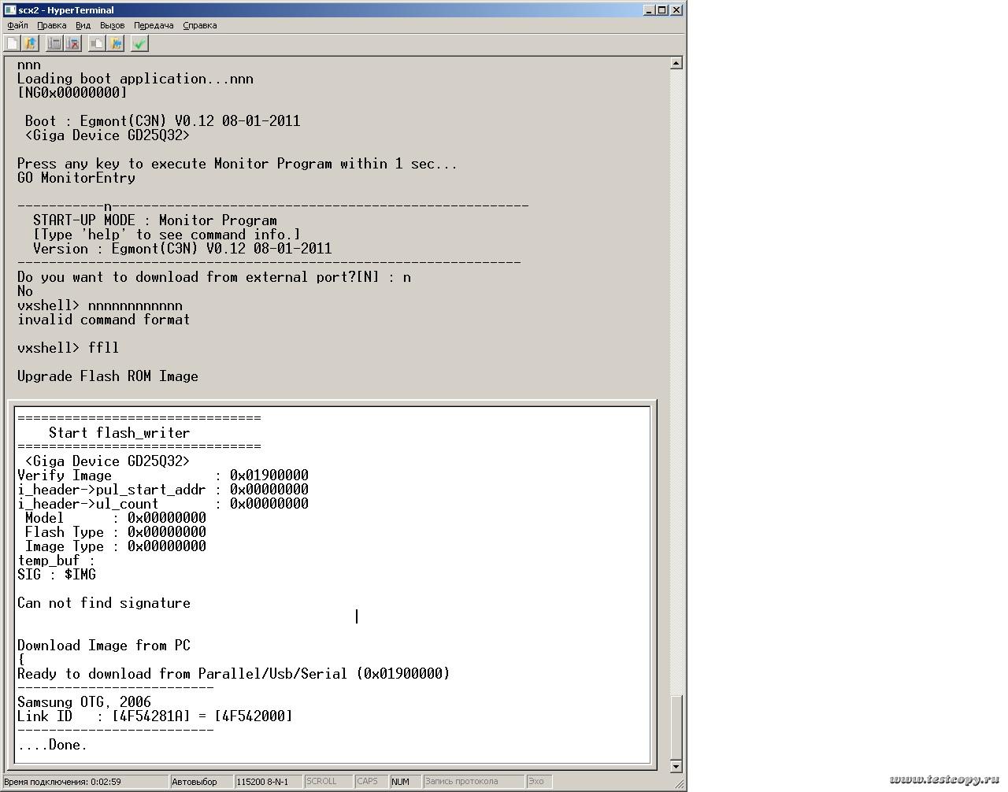Click the Disconnect phone icon with red X
The width and height of the screenshot is (1008, 792).
(x=73, y=43)
